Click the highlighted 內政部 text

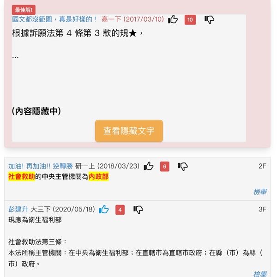click(x=98, y=176)
